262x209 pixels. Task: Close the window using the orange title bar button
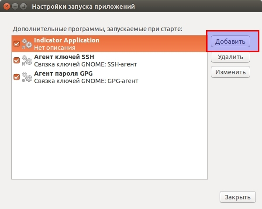(6, 7)
